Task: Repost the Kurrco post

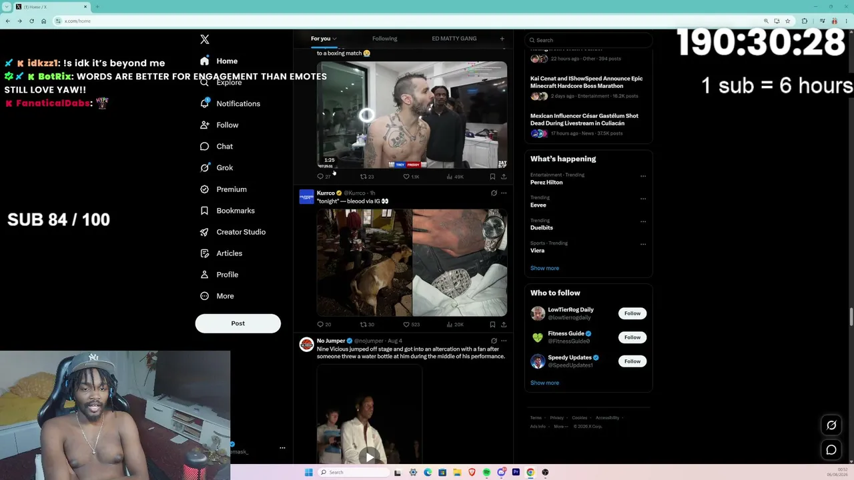Action: point(367,325)
